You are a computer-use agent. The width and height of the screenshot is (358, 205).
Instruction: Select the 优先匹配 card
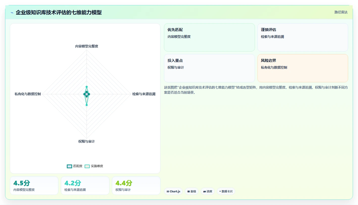[209, 37]
